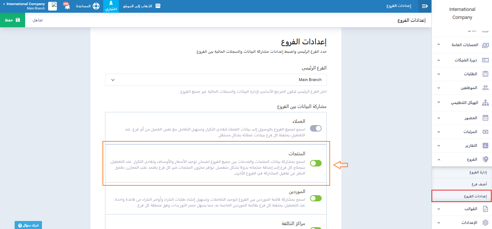Screen dimensions: 492x229
Task: Click the الحسابات العامة money icon
Action: pos(485,45)
